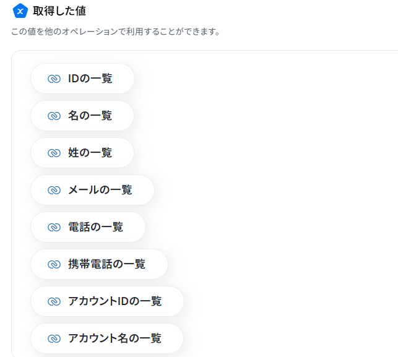Pick the アカウントIDの一覧 value chip
398x357 pixels.
point(115,301)
